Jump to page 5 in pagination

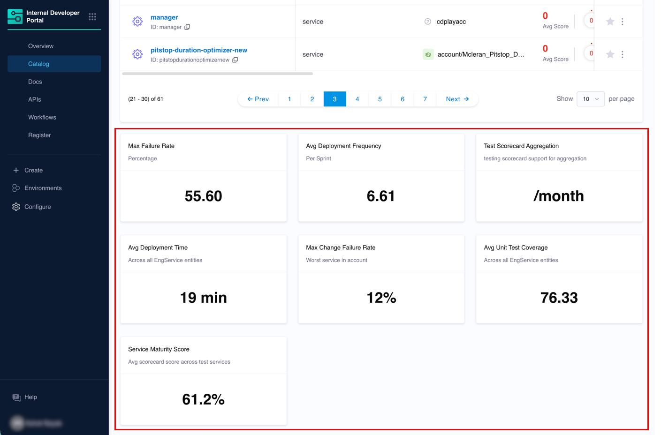tap(380, 99)
